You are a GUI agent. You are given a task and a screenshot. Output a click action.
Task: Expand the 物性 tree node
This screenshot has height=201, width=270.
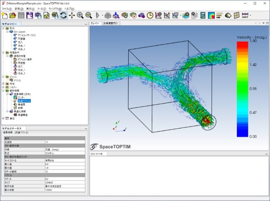pyautogui.click(x=2, y=83)
